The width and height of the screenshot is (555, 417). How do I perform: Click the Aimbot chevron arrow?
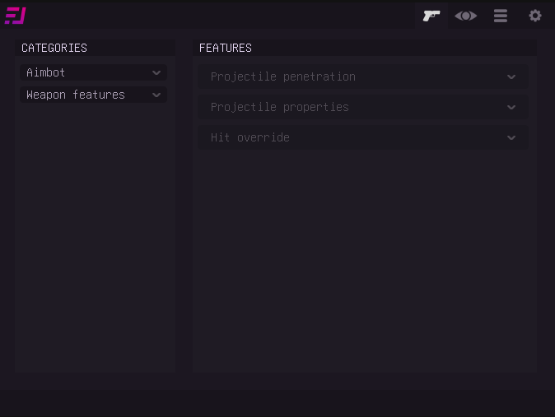(156, 73)
